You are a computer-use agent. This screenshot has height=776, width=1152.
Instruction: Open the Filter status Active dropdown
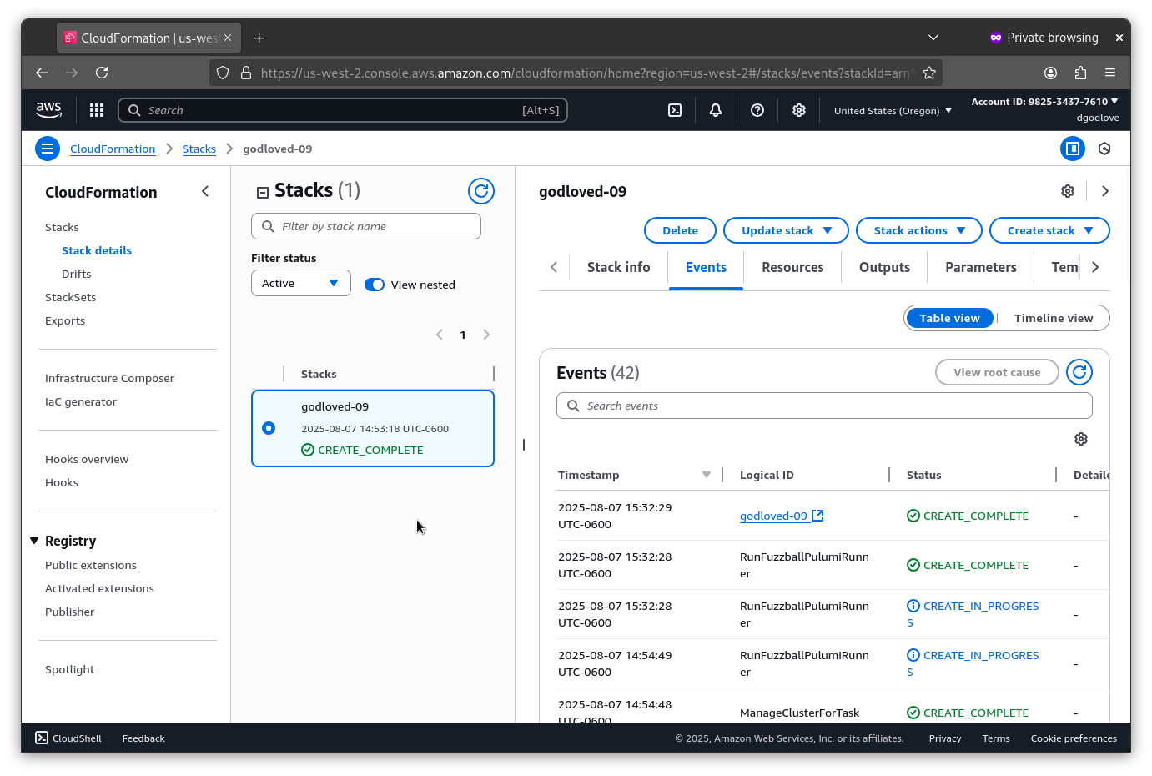pyautogui.click(x=300, y=282)
